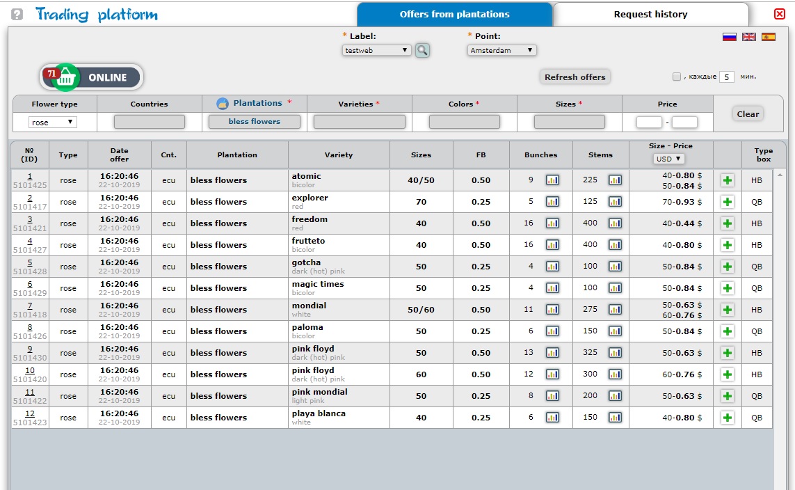Image resolution: width=795 pixels, height=490 pixels.
Task: Open the Flower type rose dropdown
Action: click(53, 122)
